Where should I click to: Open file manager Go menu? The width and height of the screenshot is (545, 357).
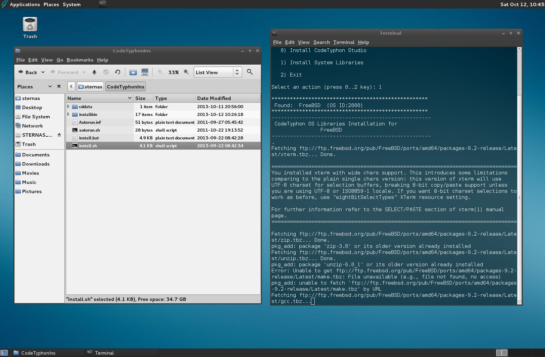(60, 60)
